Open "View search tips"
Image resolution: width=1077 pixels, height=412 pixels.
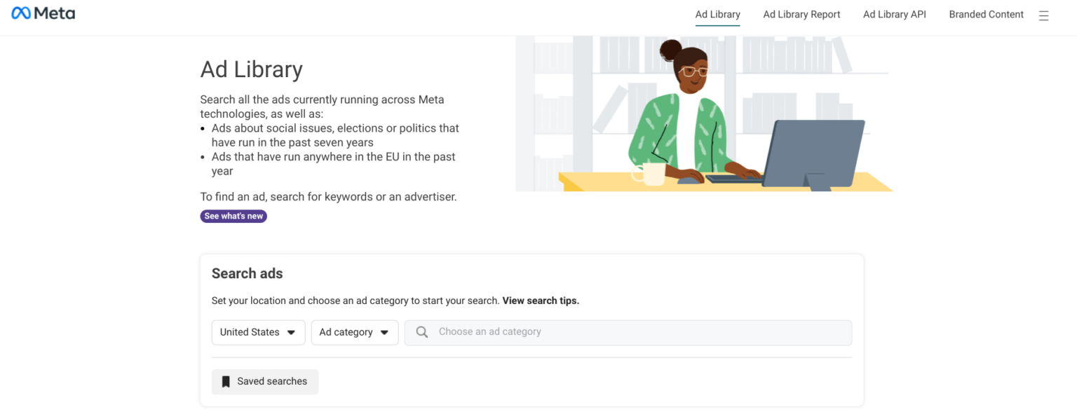(539, 300)
